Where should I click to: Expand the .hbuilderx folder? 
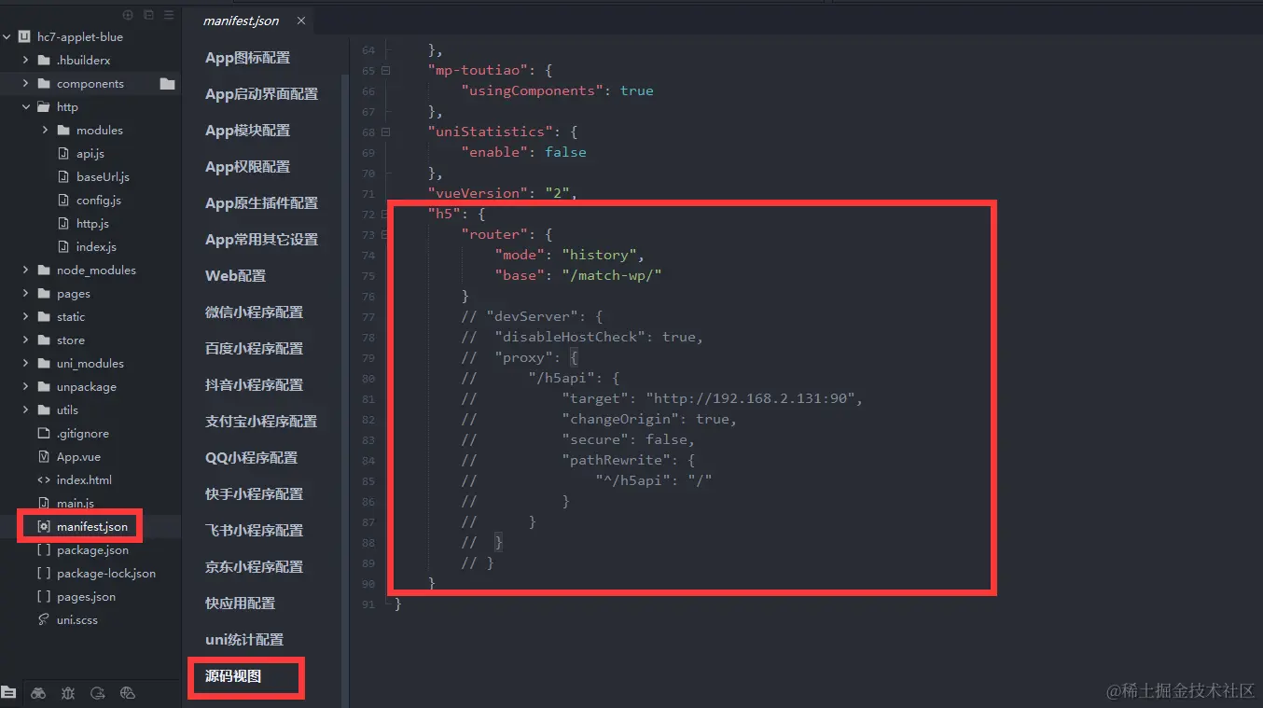[25, 61]
